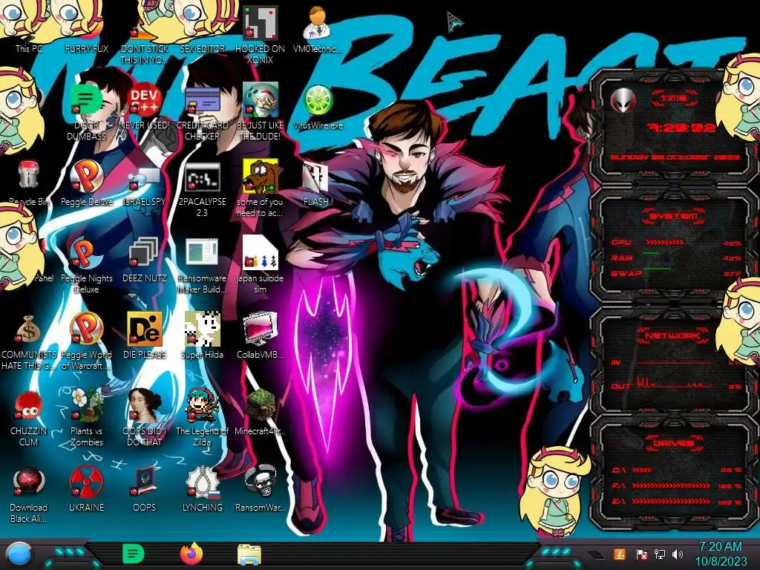Open The Legend of Zilda icon
The width and height of the screenshot is (760, 570).
click(x=202, y=405)
